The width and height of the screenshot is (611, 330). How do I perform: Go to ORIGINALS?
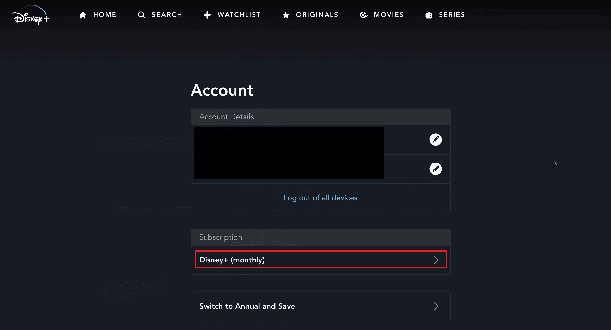click(317, 15)
